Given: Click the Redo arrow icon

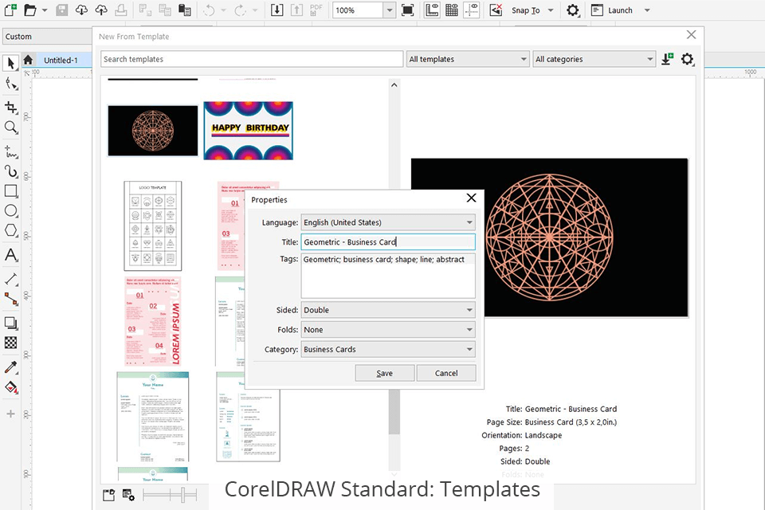Looking at the screenshot, I should [x=240, y=10].
